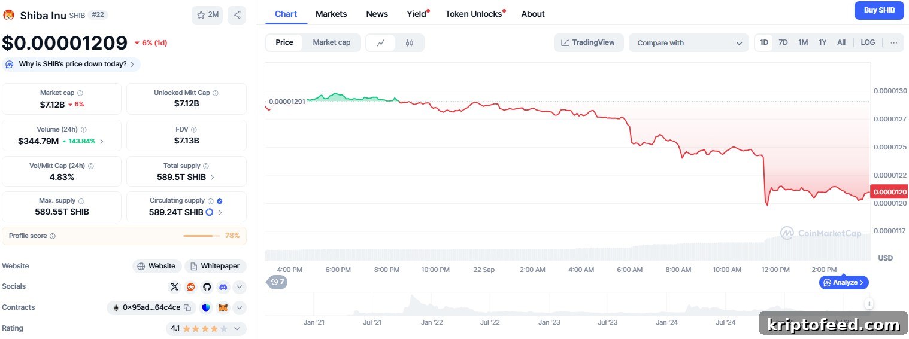The width and height of the screenshot is (909, 339).
Task: Open the Discord social icon
Action: coord(223,287)
